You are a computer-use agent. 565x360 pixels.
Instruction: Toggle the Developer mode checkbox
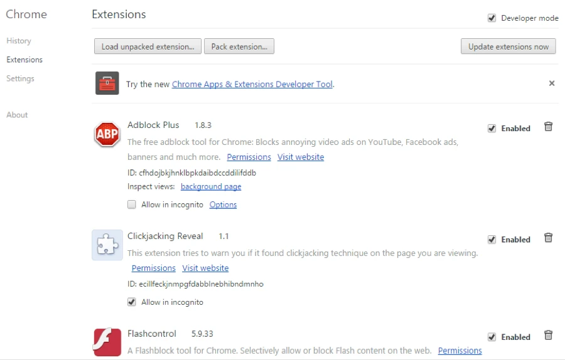492,18
